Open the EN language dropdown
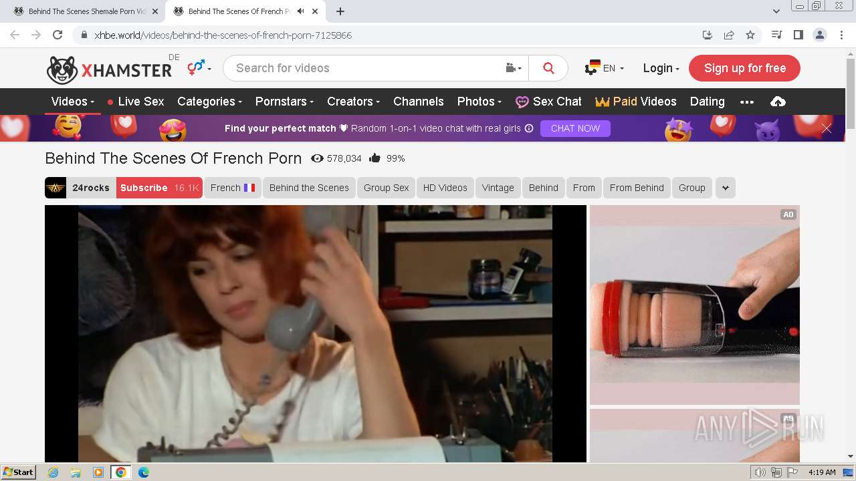Viewport: 856px width, 481px height. [x=604, y=68]
